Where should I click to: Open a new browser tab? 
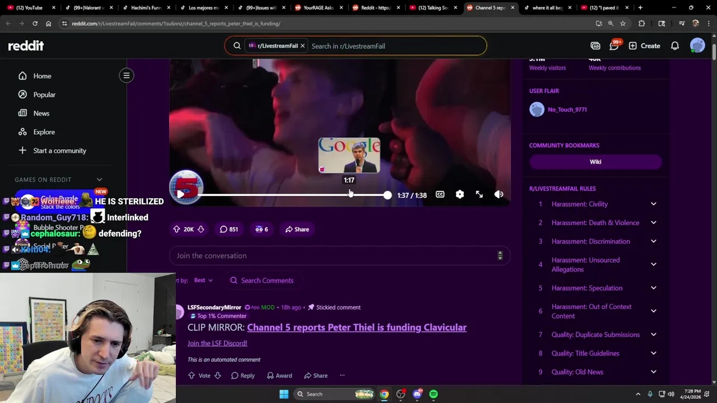(640, 8)
